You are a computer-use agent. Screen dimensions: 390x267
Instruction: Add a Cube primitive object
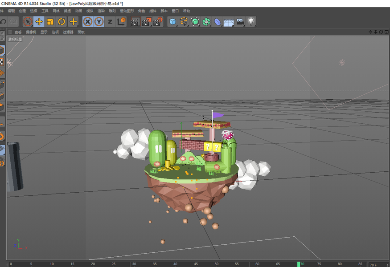(172, 22)
